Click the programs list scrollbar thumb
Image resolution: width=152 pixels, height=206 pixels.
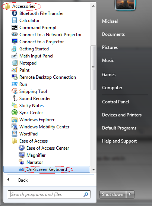tap(93, 68)
